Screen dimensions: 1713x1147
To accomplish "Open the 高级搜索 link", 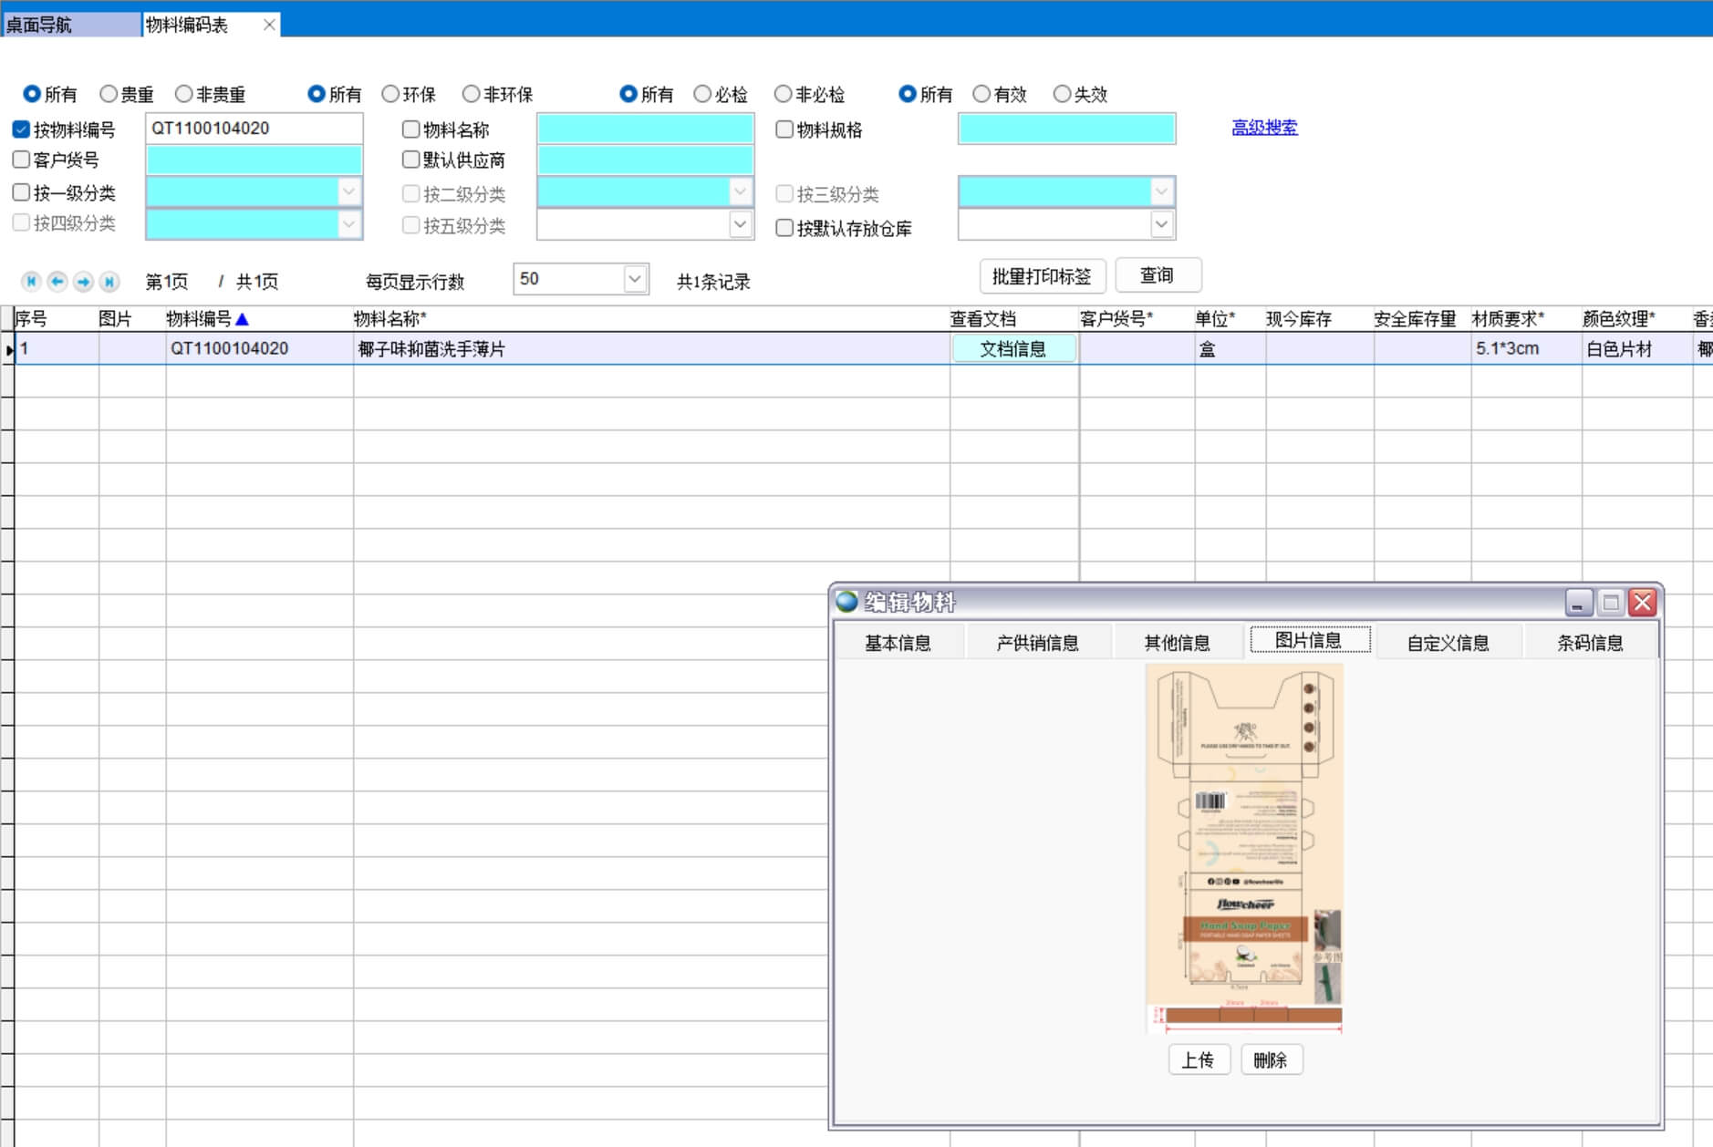I will click(x=1264, y=128).
